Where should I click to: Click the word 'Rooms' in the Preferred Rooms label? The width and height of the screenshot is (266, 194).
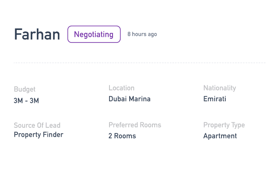(x=151, y=125)
